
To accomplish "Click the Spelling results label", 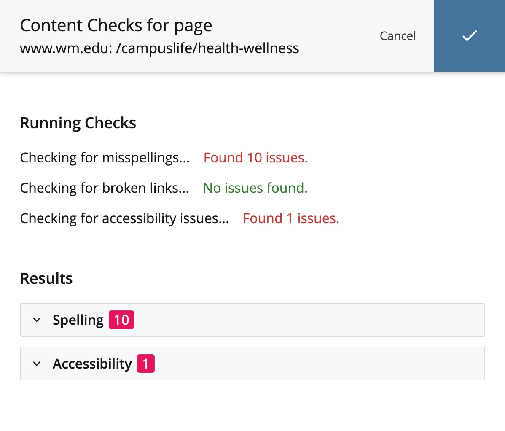I will 78,320.
